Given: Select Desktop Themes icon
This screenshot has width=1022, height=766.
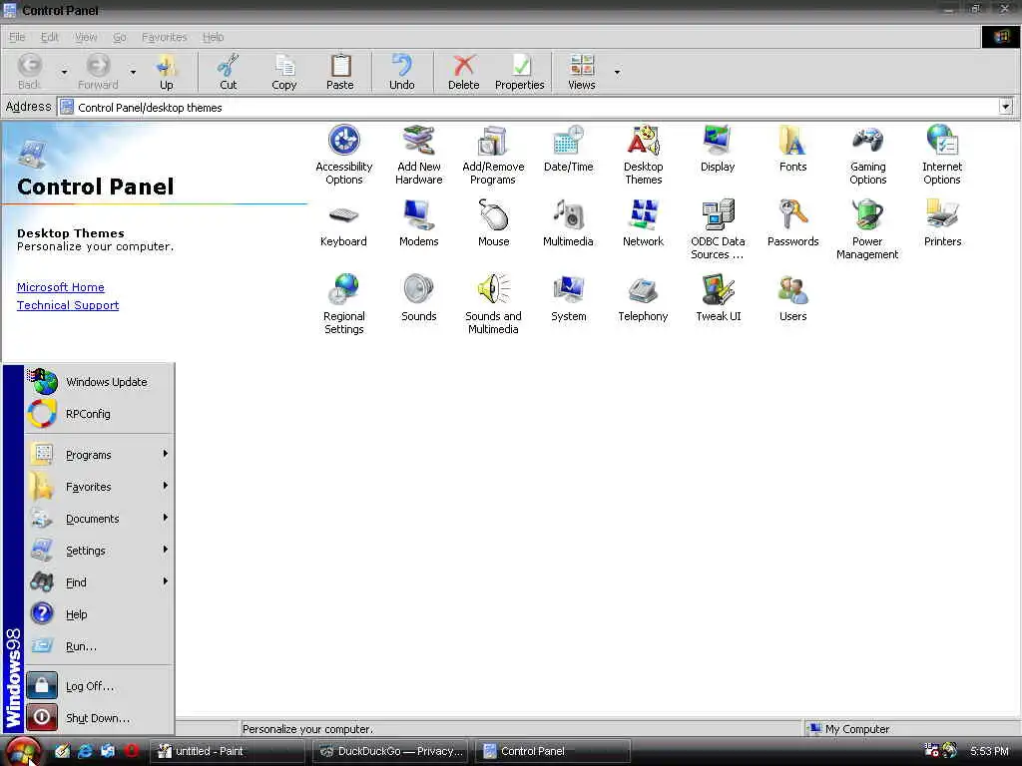Looking at the screenshot, I should (644, 155).
